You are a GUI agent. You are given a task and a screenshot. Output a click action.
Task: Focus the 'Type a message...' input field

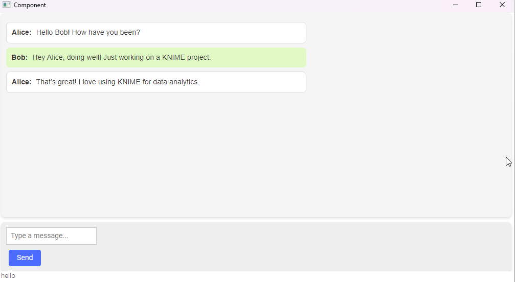[51, 236]
